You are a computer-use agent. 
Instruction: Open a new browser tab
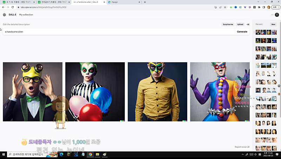(145, 2)
